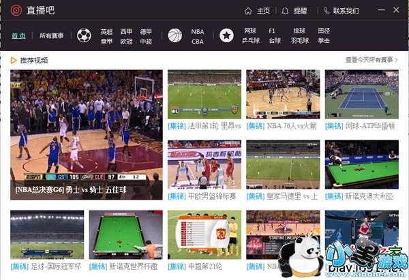Click 主页 text link
409x280 pixels.
click(x=263, y=11)
